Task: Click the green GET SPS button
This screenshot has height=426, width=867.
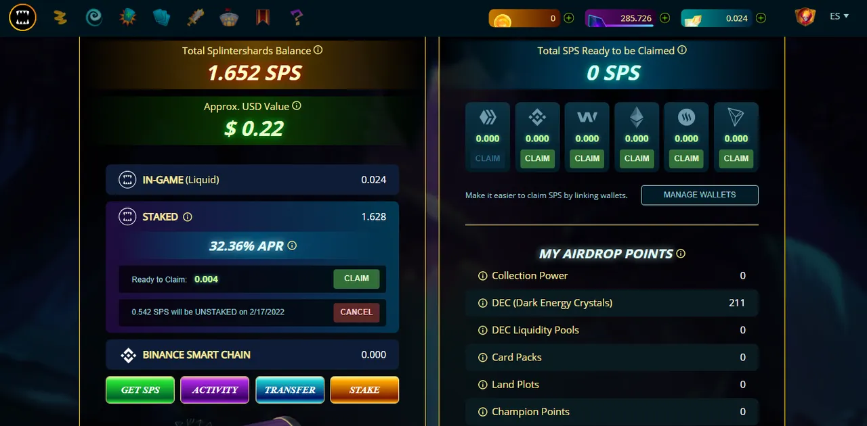Action: pos(140,390)
